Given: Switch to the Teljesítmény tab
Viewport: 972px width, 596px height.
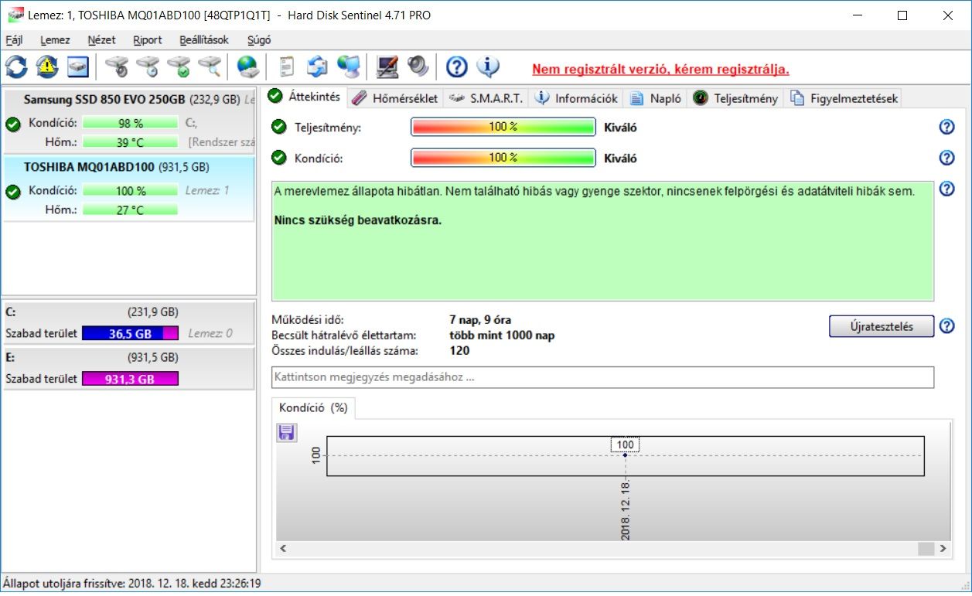Looking at the screenshot, I should pyautogui.click(x=735, y=98).
